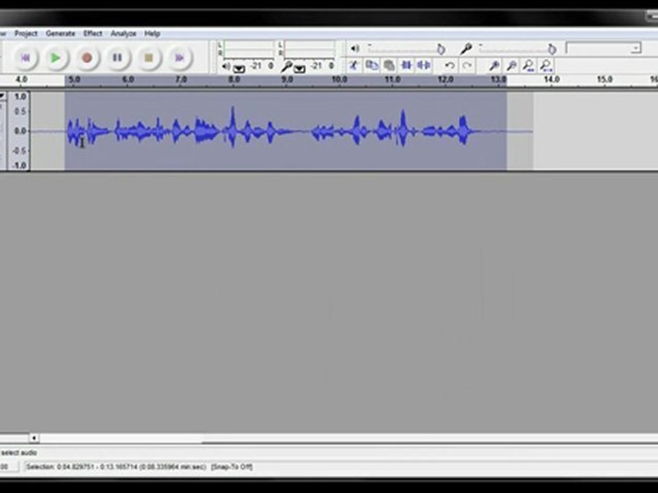Screen dimensions: 658x493
Task: Fit entire project in window zoom icon
Action: coord(546,66)
